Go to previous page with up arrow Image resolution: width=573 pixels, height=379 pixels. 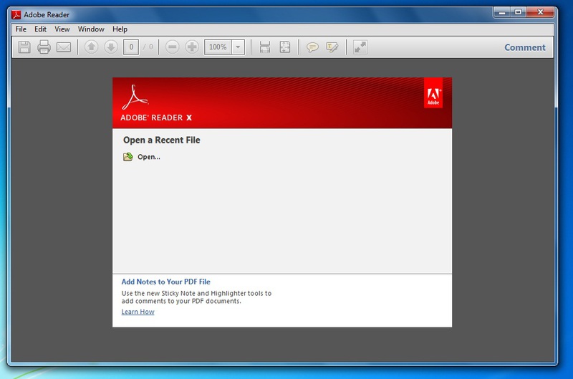91,47
